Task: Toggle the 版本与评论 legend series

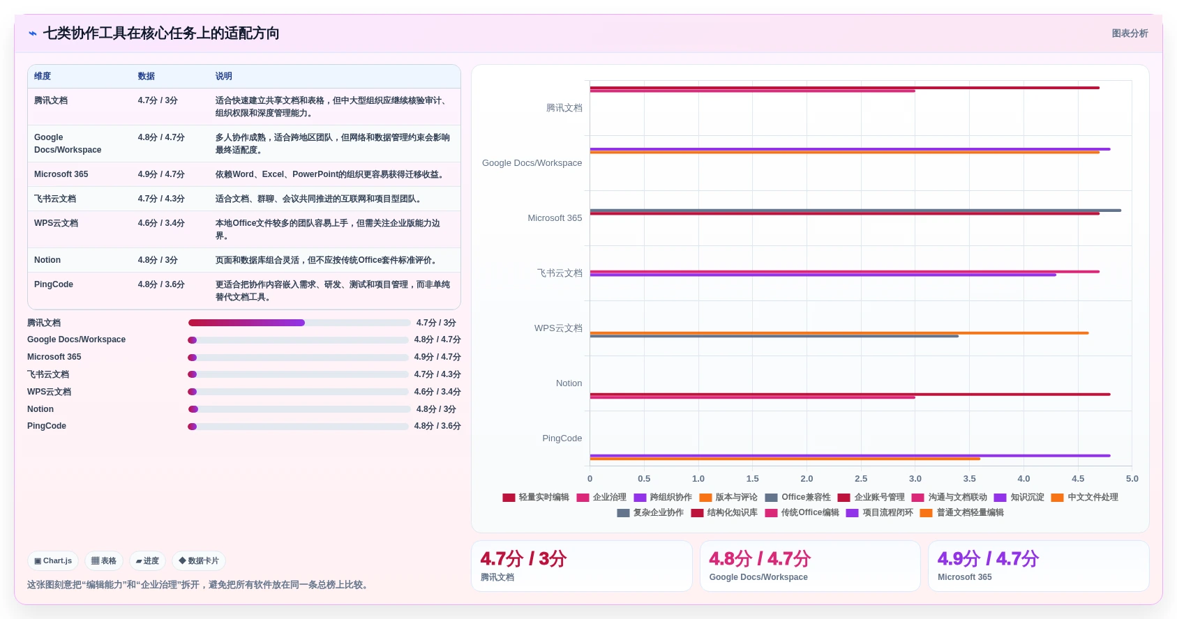Action: [x=728, y=497]
